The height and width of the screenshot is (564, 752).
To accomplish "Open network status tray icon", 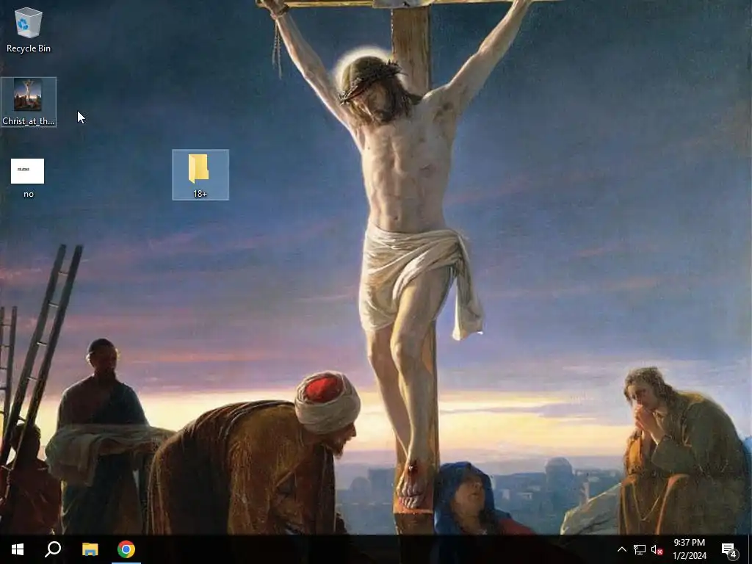I will click(x=640, y=549).
